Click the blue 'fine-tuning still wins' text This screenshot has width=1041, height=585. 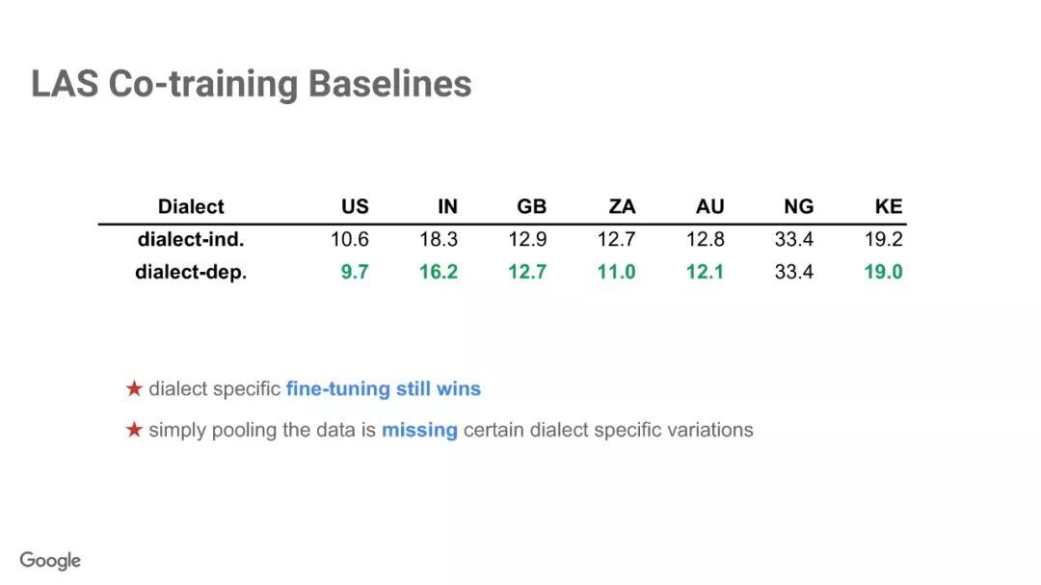(383, 388)
